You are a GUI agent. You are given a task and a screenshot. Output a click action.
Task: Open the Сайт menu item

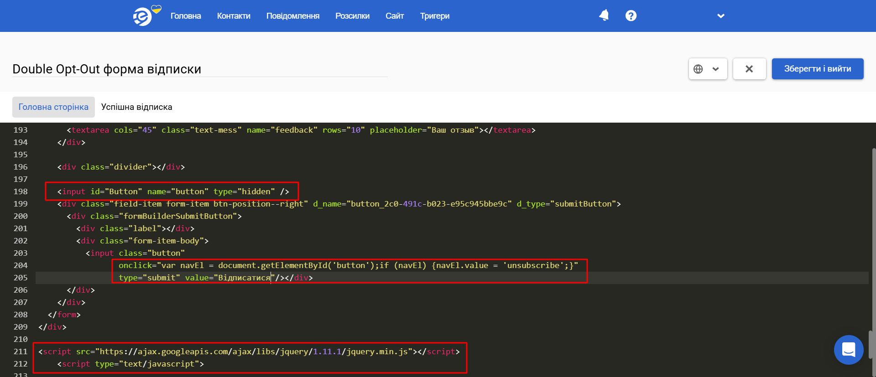[x=395, y=16]
